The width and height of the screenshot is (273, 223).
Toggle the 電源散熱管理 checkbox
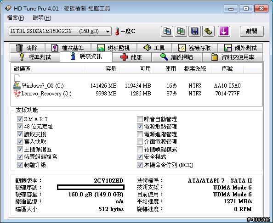140,126
